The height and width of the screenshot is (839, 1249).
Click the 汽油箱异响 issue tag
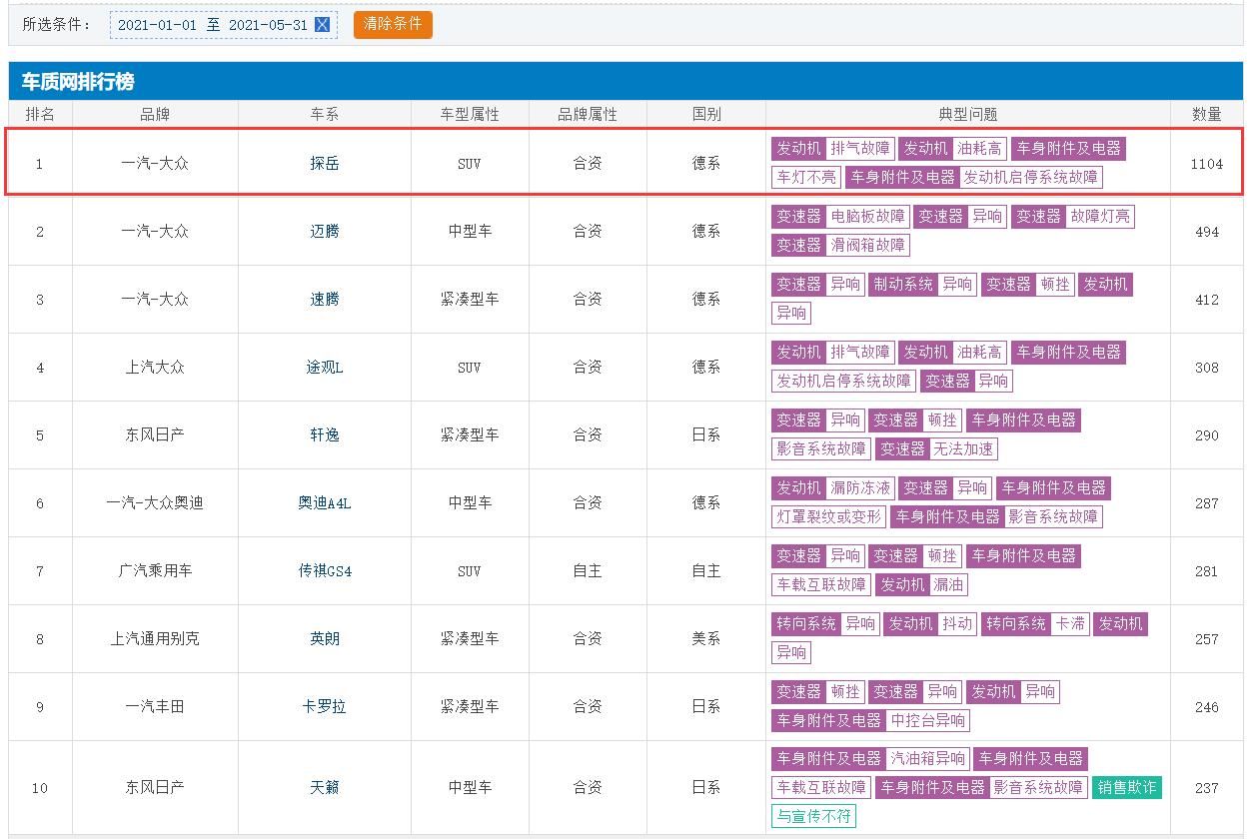pyautogui.click(x=928, y=759)
